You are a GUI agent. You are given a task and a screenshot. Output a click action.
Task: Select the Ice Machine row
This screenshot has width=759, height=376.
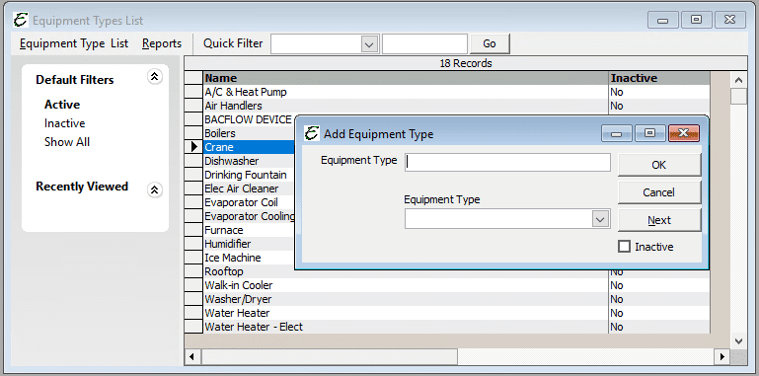tap(249, 258)
